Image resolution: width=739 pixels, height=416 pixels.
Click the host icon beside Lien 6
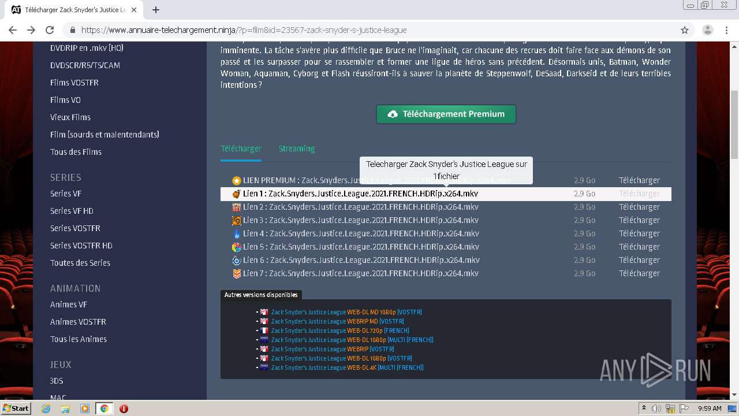(x=236, y=260)
